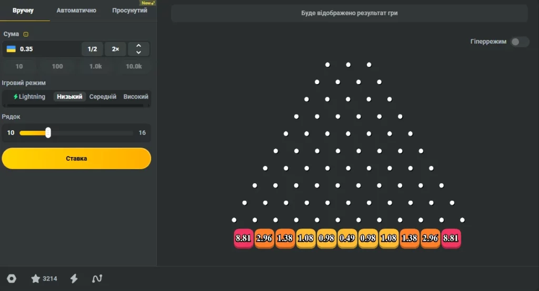Click the info icon next to Сума
Viewport: 539px width, 291px height.
26,34
